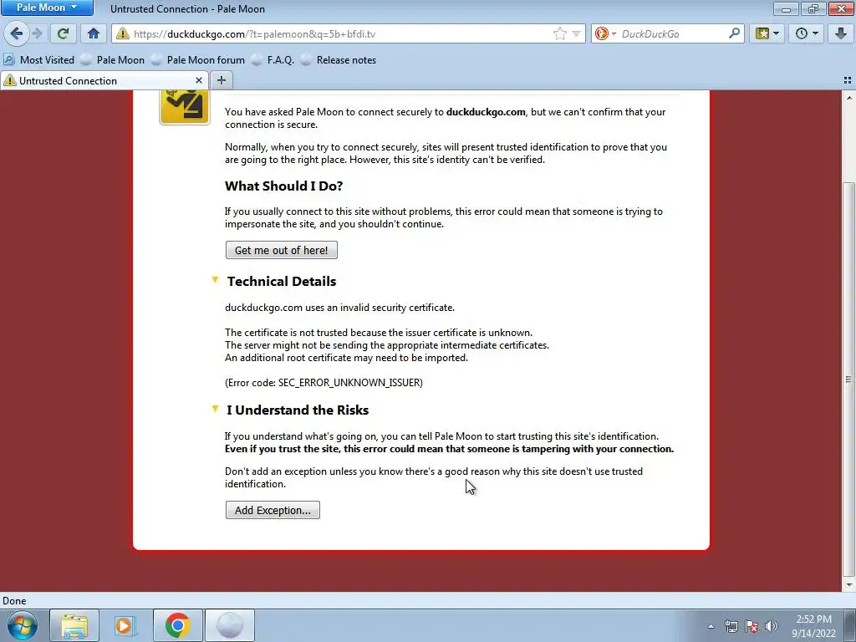This screenshot has height=642, width=856.
Task: Select the Untrusted Connection tab
Action: [104, 81]
